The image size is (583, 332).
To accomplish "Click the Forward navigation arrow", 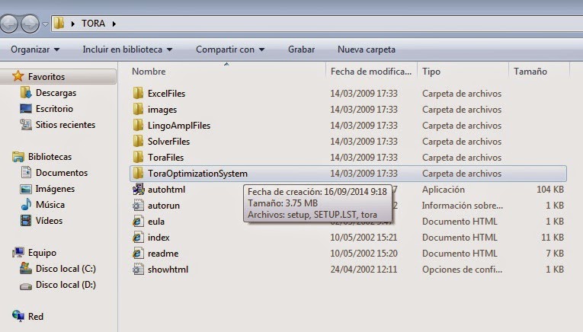I will tap(30, 24).
